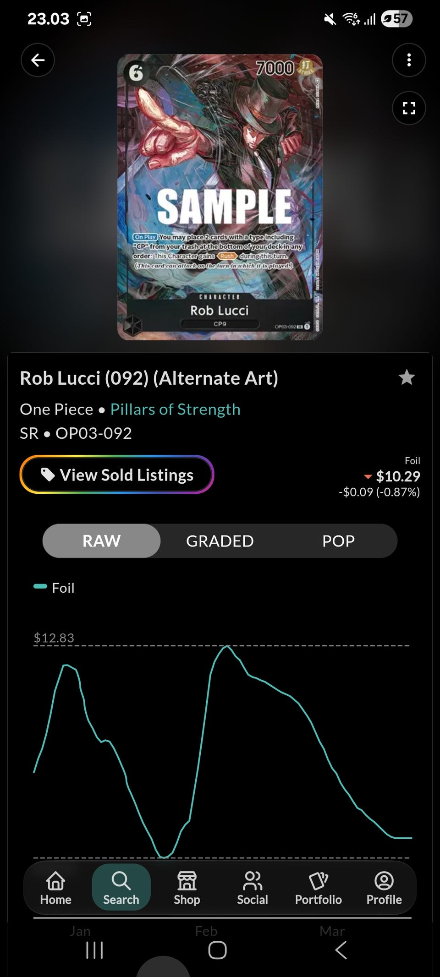Expand card image to fullscreen
Viewport: 440px width, 977px height.
409,108
